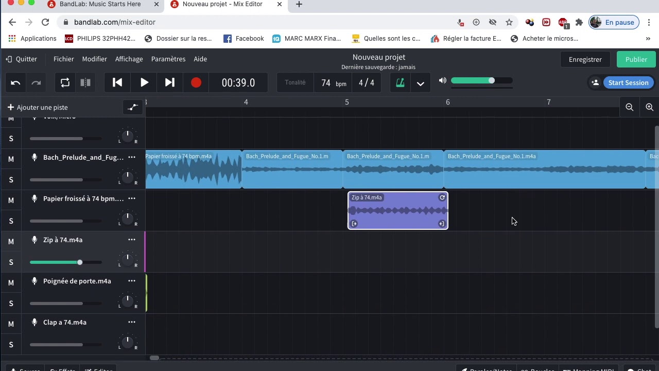
Task: Click the loop icon on Zip à 74.m4a clip
Action: [x=442, y=197]
